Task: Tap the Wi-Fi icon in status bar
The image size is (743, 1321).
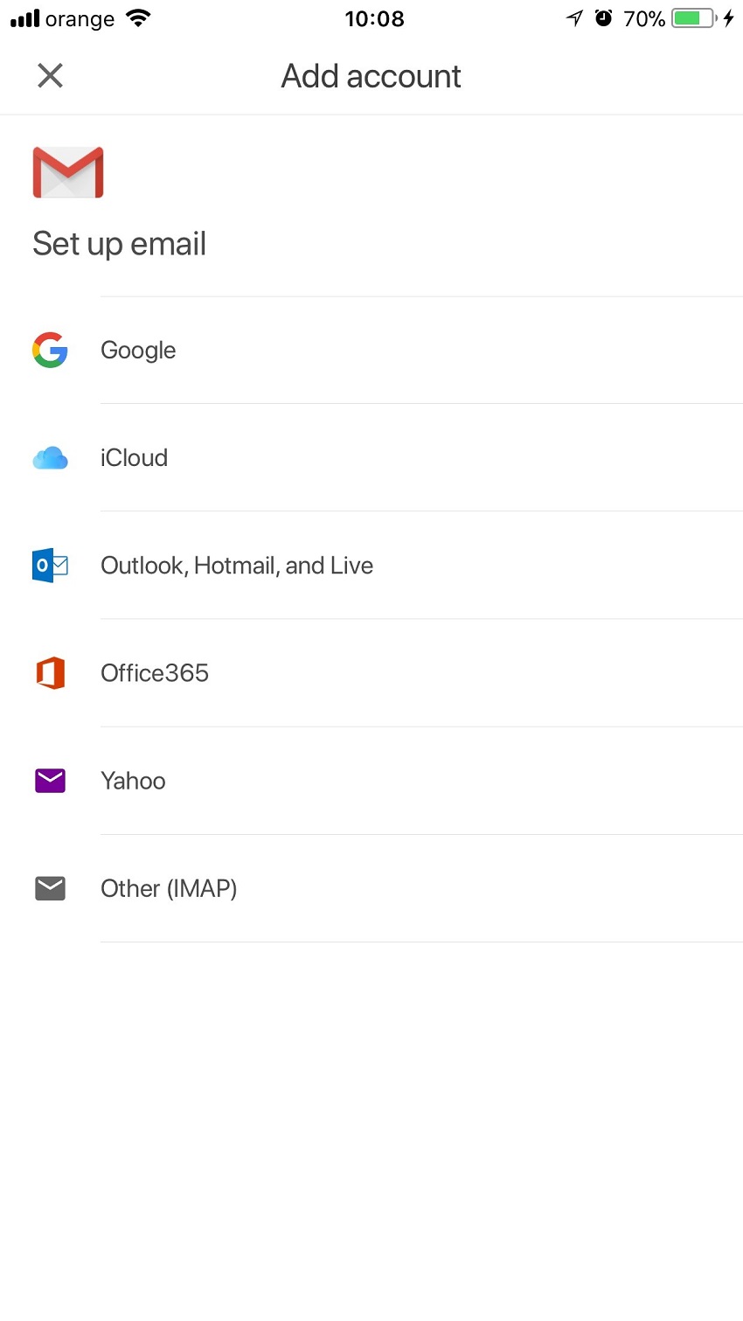Action: 138,18
